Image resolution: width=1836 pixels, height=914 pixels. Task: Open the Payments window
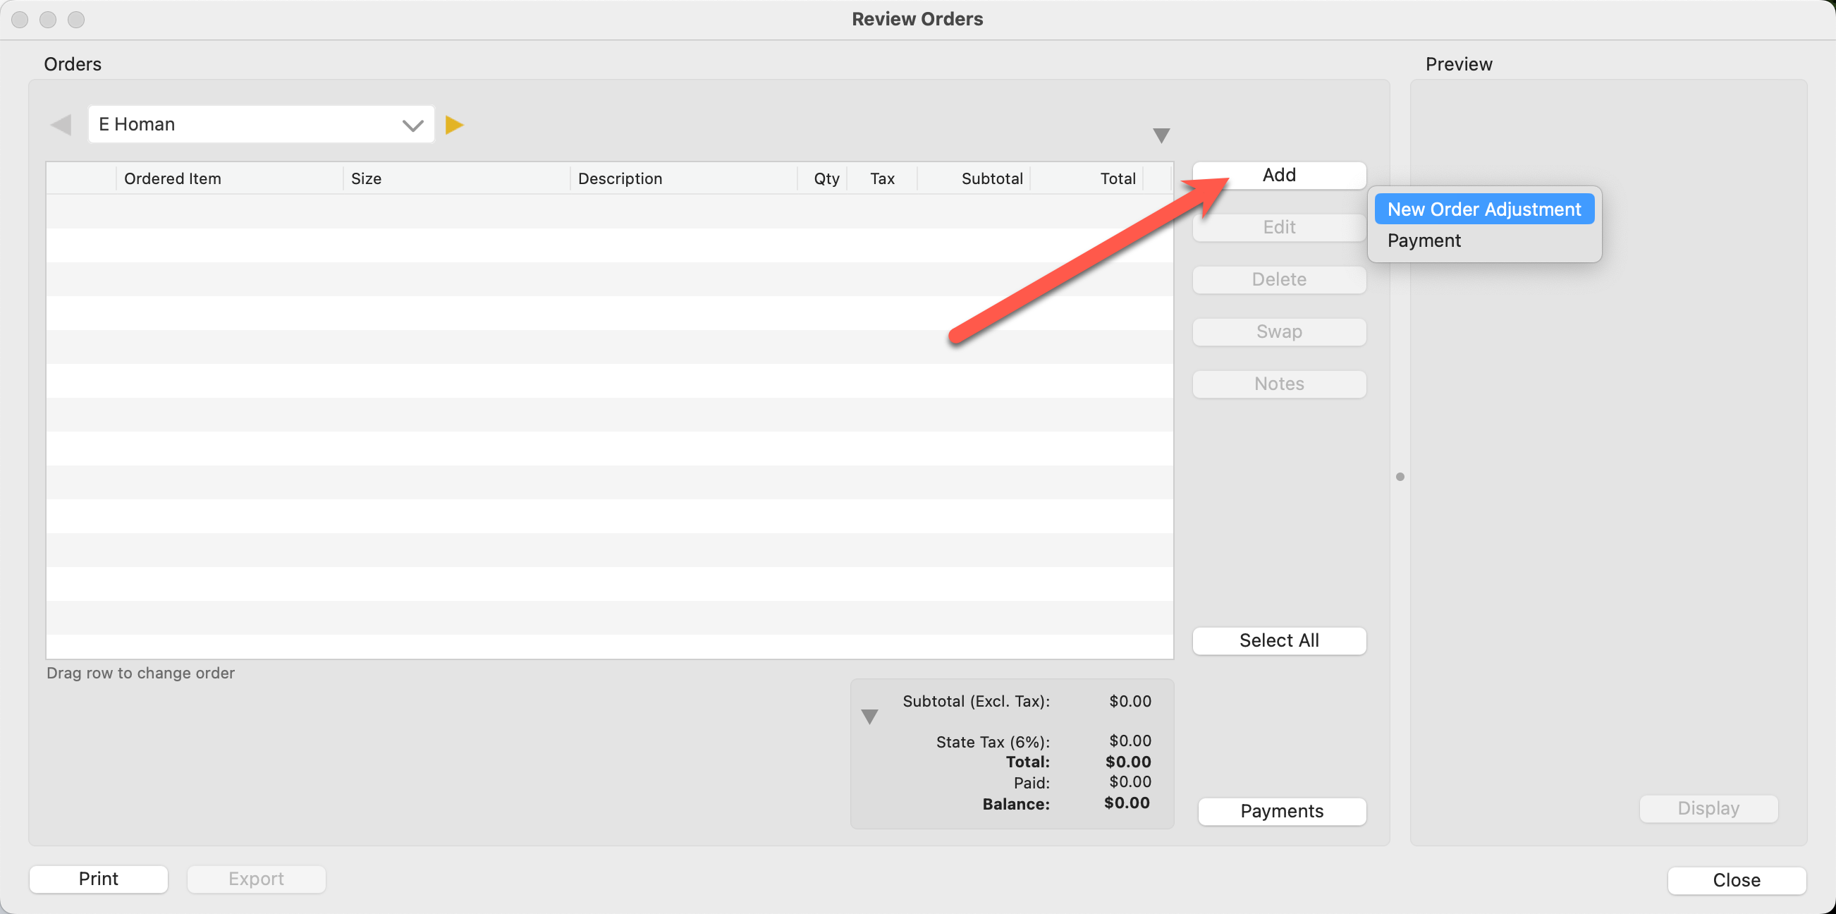coord(1282,811)
